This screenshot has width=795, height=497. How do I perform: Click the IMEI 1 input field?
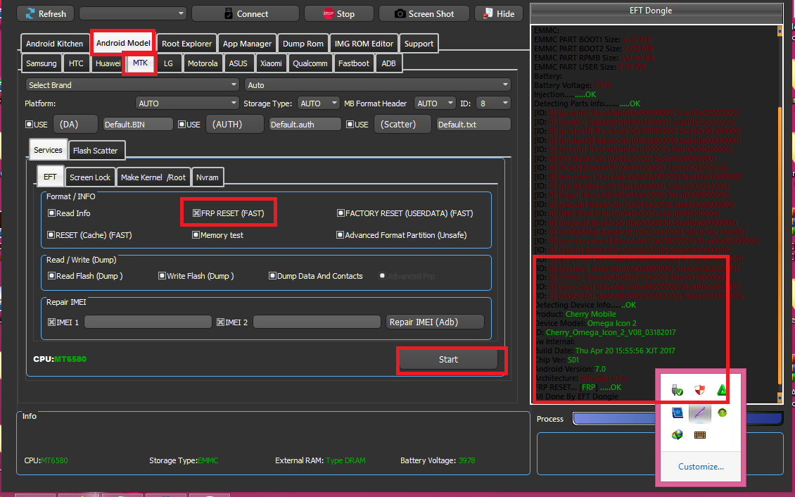(x=148, y=322)
